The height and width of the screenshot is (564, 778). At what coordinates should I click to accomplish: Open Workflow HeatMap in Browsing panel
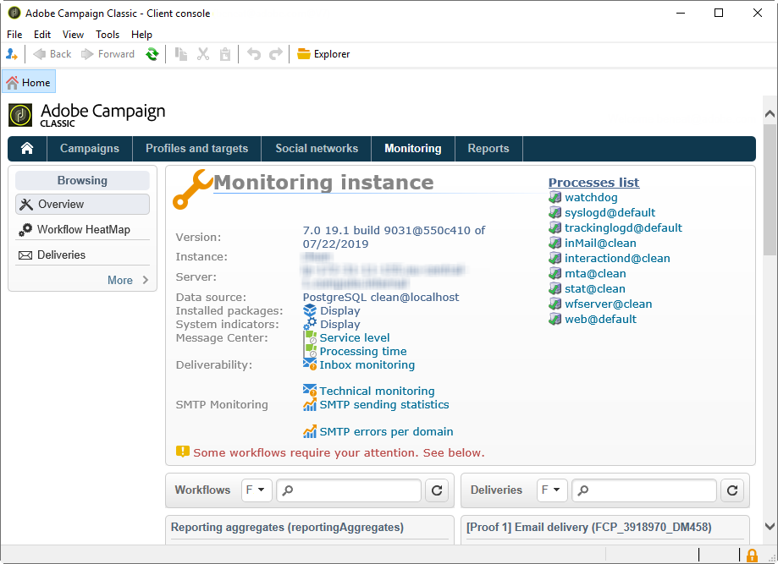pyautogui.click(x=82, y=229)
